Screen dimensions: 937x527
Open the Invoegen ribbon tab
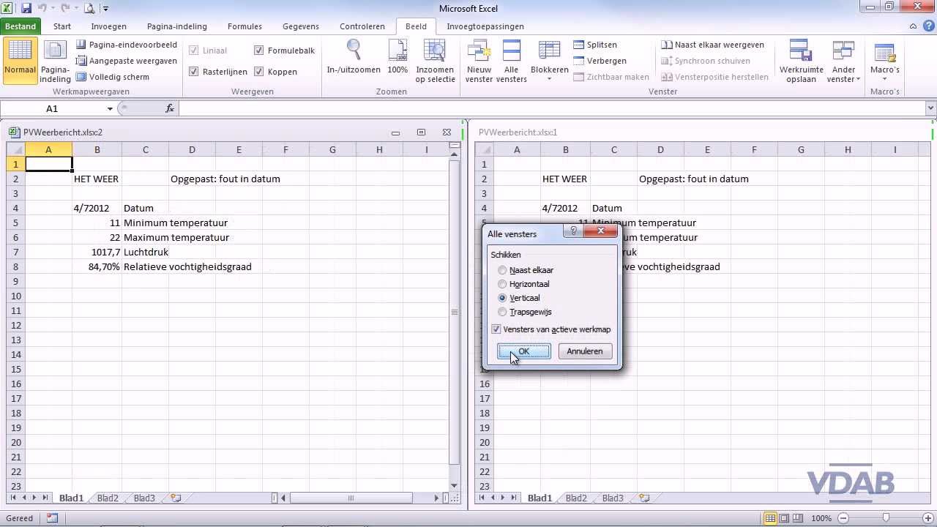108,26
